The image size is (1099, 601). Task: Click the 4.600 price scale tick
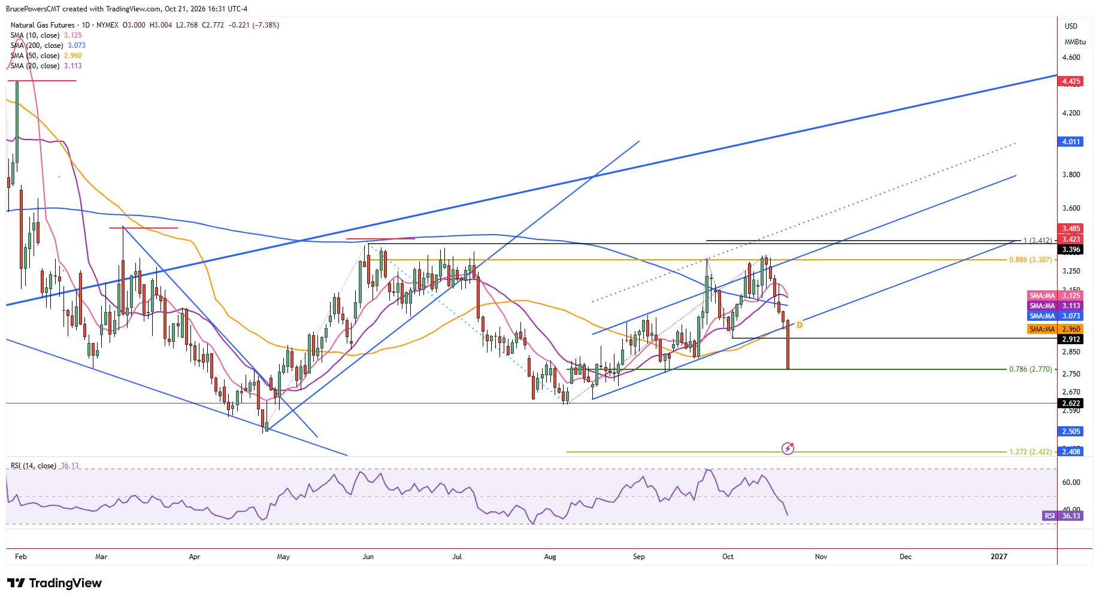1071,57
